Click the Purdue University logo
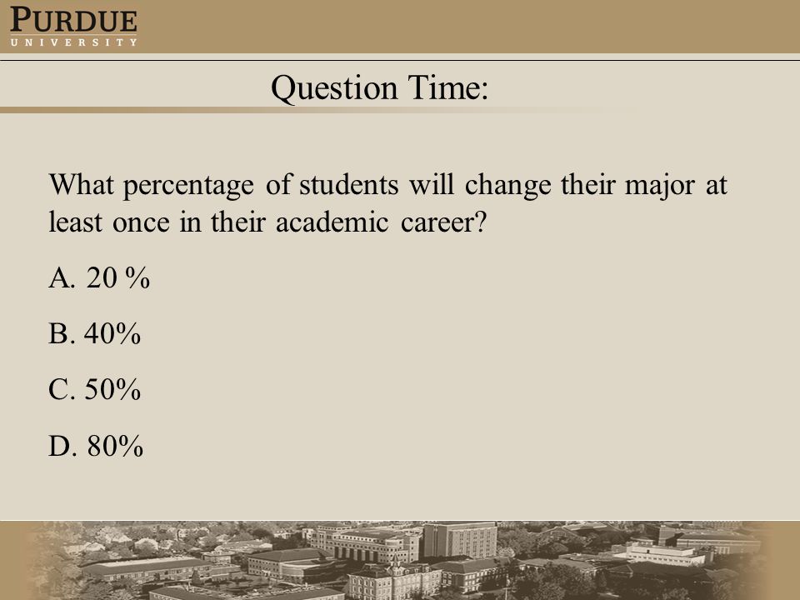The width and height of the screenshot is (800, 600). click(73, 27)
